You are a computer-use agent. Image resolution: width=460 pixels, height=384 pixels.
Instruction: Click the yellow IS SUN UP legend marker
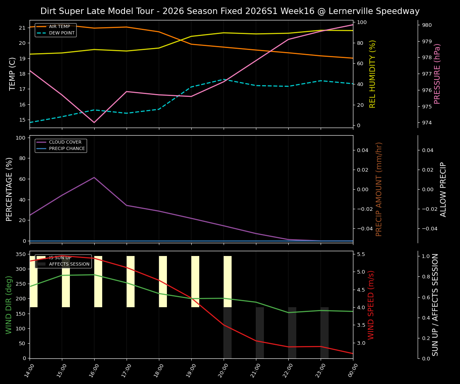[41, 258]
